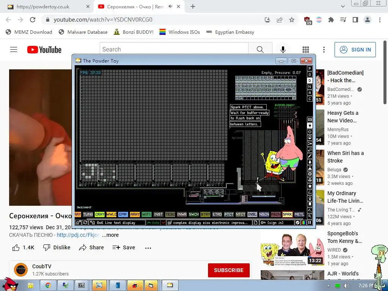The image size is (388, 291).
Task: Click the YouTube SIGN IN button
Action: [355, 50]
